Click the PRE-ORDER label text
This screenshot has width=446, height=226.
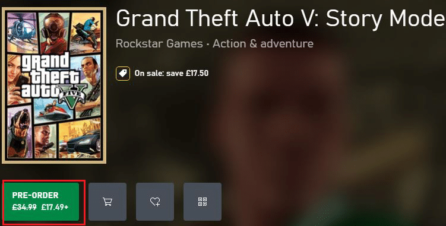[35, 195]
